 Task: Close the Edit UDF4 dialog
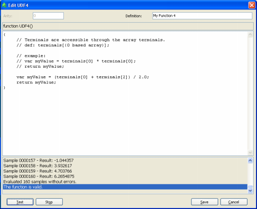pos(252,5)
